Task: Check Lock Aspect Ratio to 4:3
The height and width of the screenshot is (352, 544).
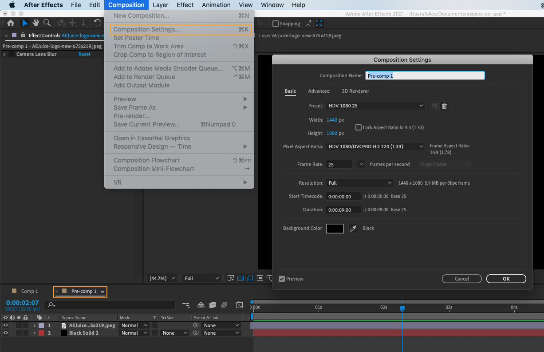Action: 359,127
